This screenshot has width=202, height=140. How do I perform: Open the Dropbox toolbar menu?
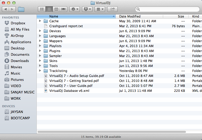[87, 9]
